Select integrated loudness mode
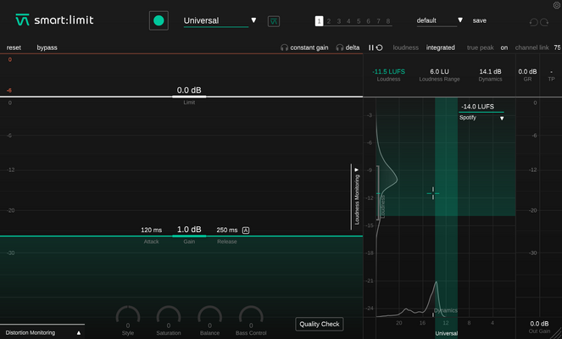This screenshot has height=339, width=562. point(440,47)
